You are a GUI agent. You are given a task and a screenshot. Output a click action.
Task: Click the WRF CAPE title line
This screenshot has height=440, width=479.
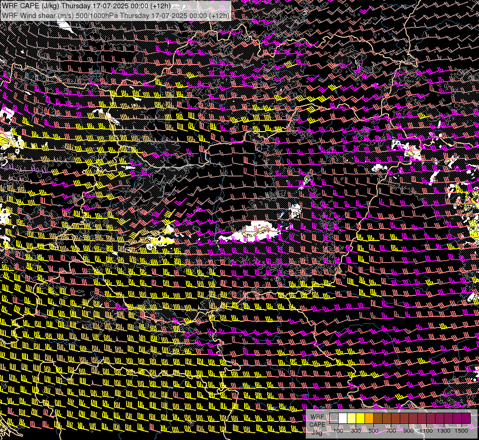[87, 6]
